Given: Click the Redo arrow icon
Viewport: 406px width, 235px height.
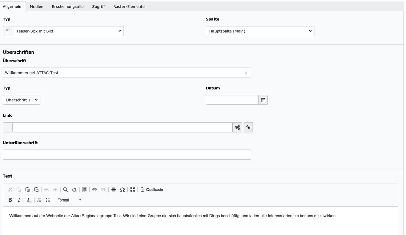Looking at the screenshot, I should (55, 190).
